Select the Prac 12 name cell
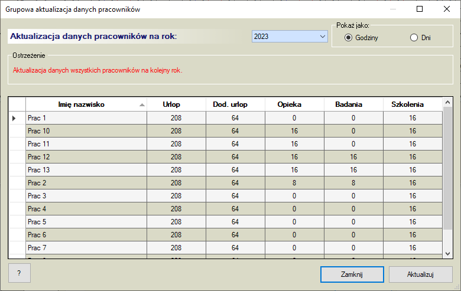Viewport: 461px width, 291px height. coord(86,157)
